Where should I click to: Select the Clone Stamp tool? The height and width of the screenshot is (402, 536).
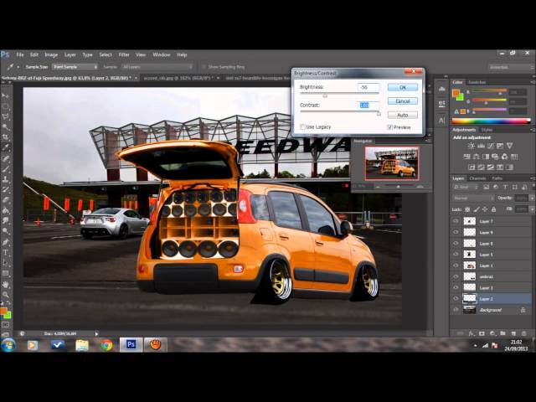[6, 179]
